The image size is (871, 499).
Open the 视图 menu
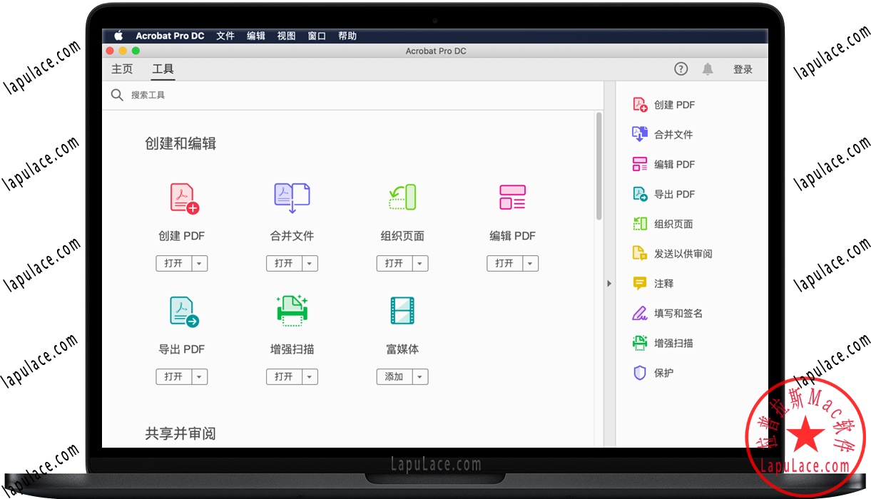[x=286, y=36]
